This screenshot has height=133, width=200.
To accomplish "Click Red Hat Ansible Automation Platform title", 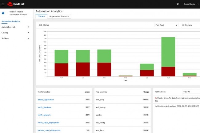I will pos(18,13).
